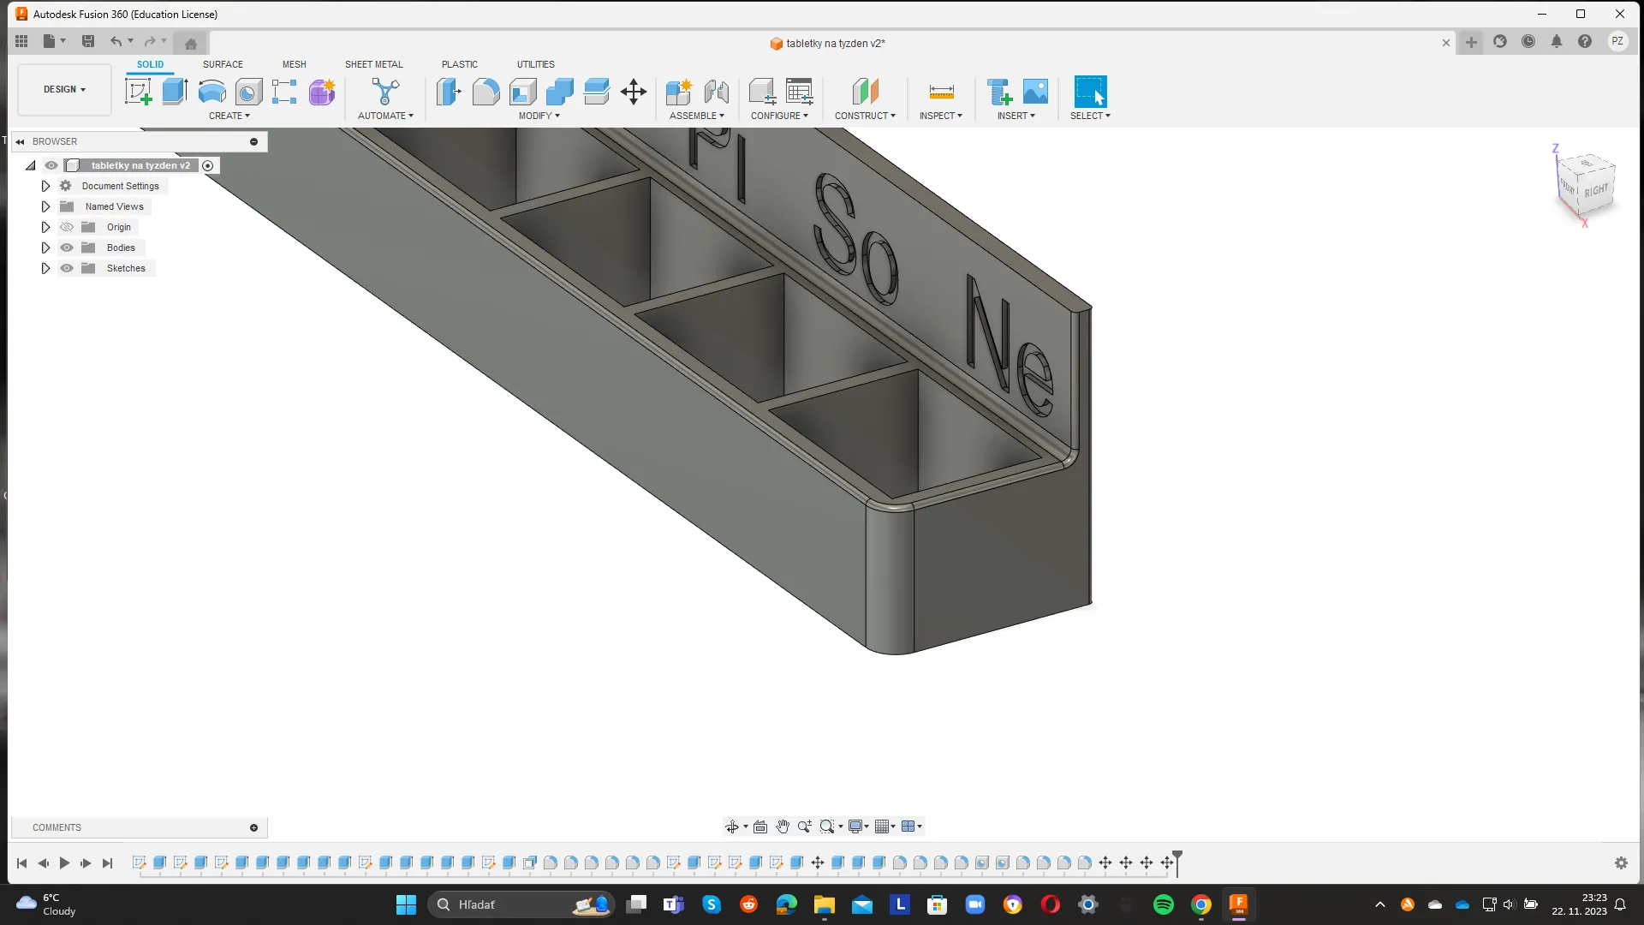Image resolution: width=1644 pixels, height=925 pixels.
Task: Open the DESIGN workspace dropdown
Action: point(64,89)
